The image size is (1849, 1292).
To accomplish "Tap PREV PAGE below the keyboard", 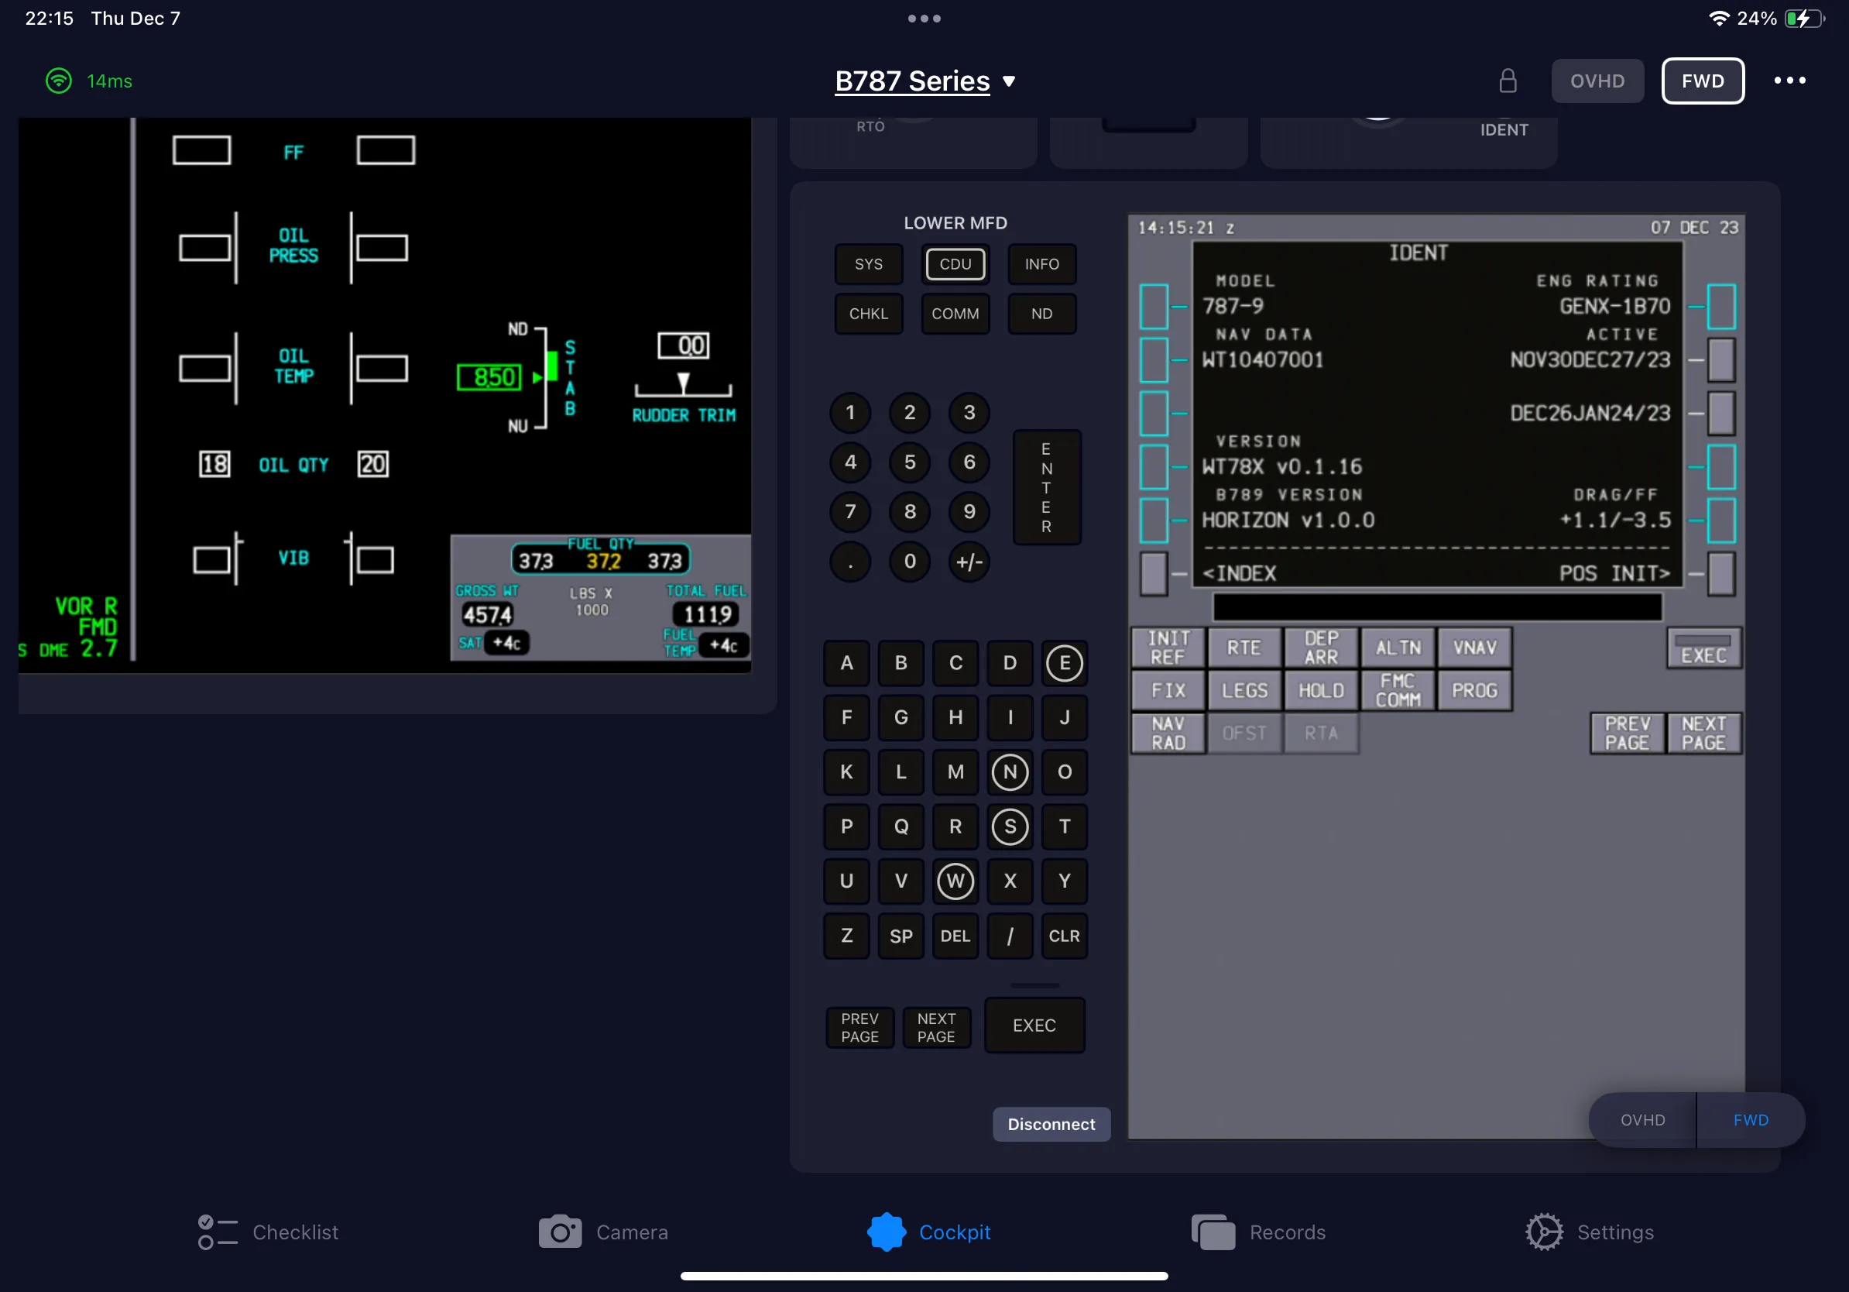I will pyautogui.click(x=859, y=1028).
